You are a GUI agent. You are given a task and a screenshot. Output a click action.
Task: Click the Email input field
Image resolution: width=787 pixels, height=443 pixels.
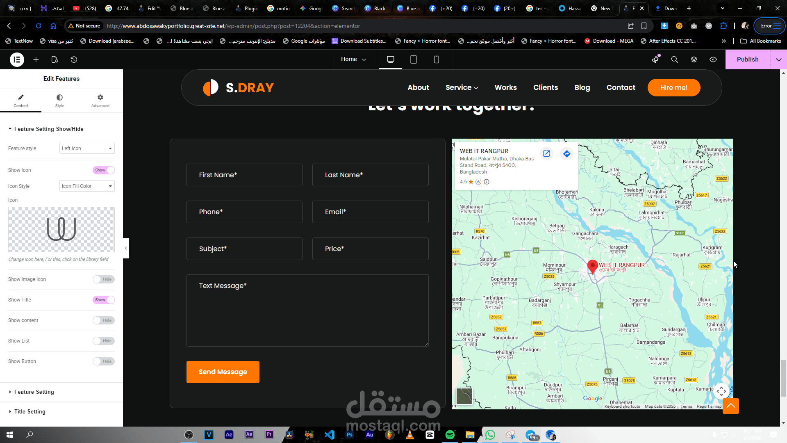point(370,212)
